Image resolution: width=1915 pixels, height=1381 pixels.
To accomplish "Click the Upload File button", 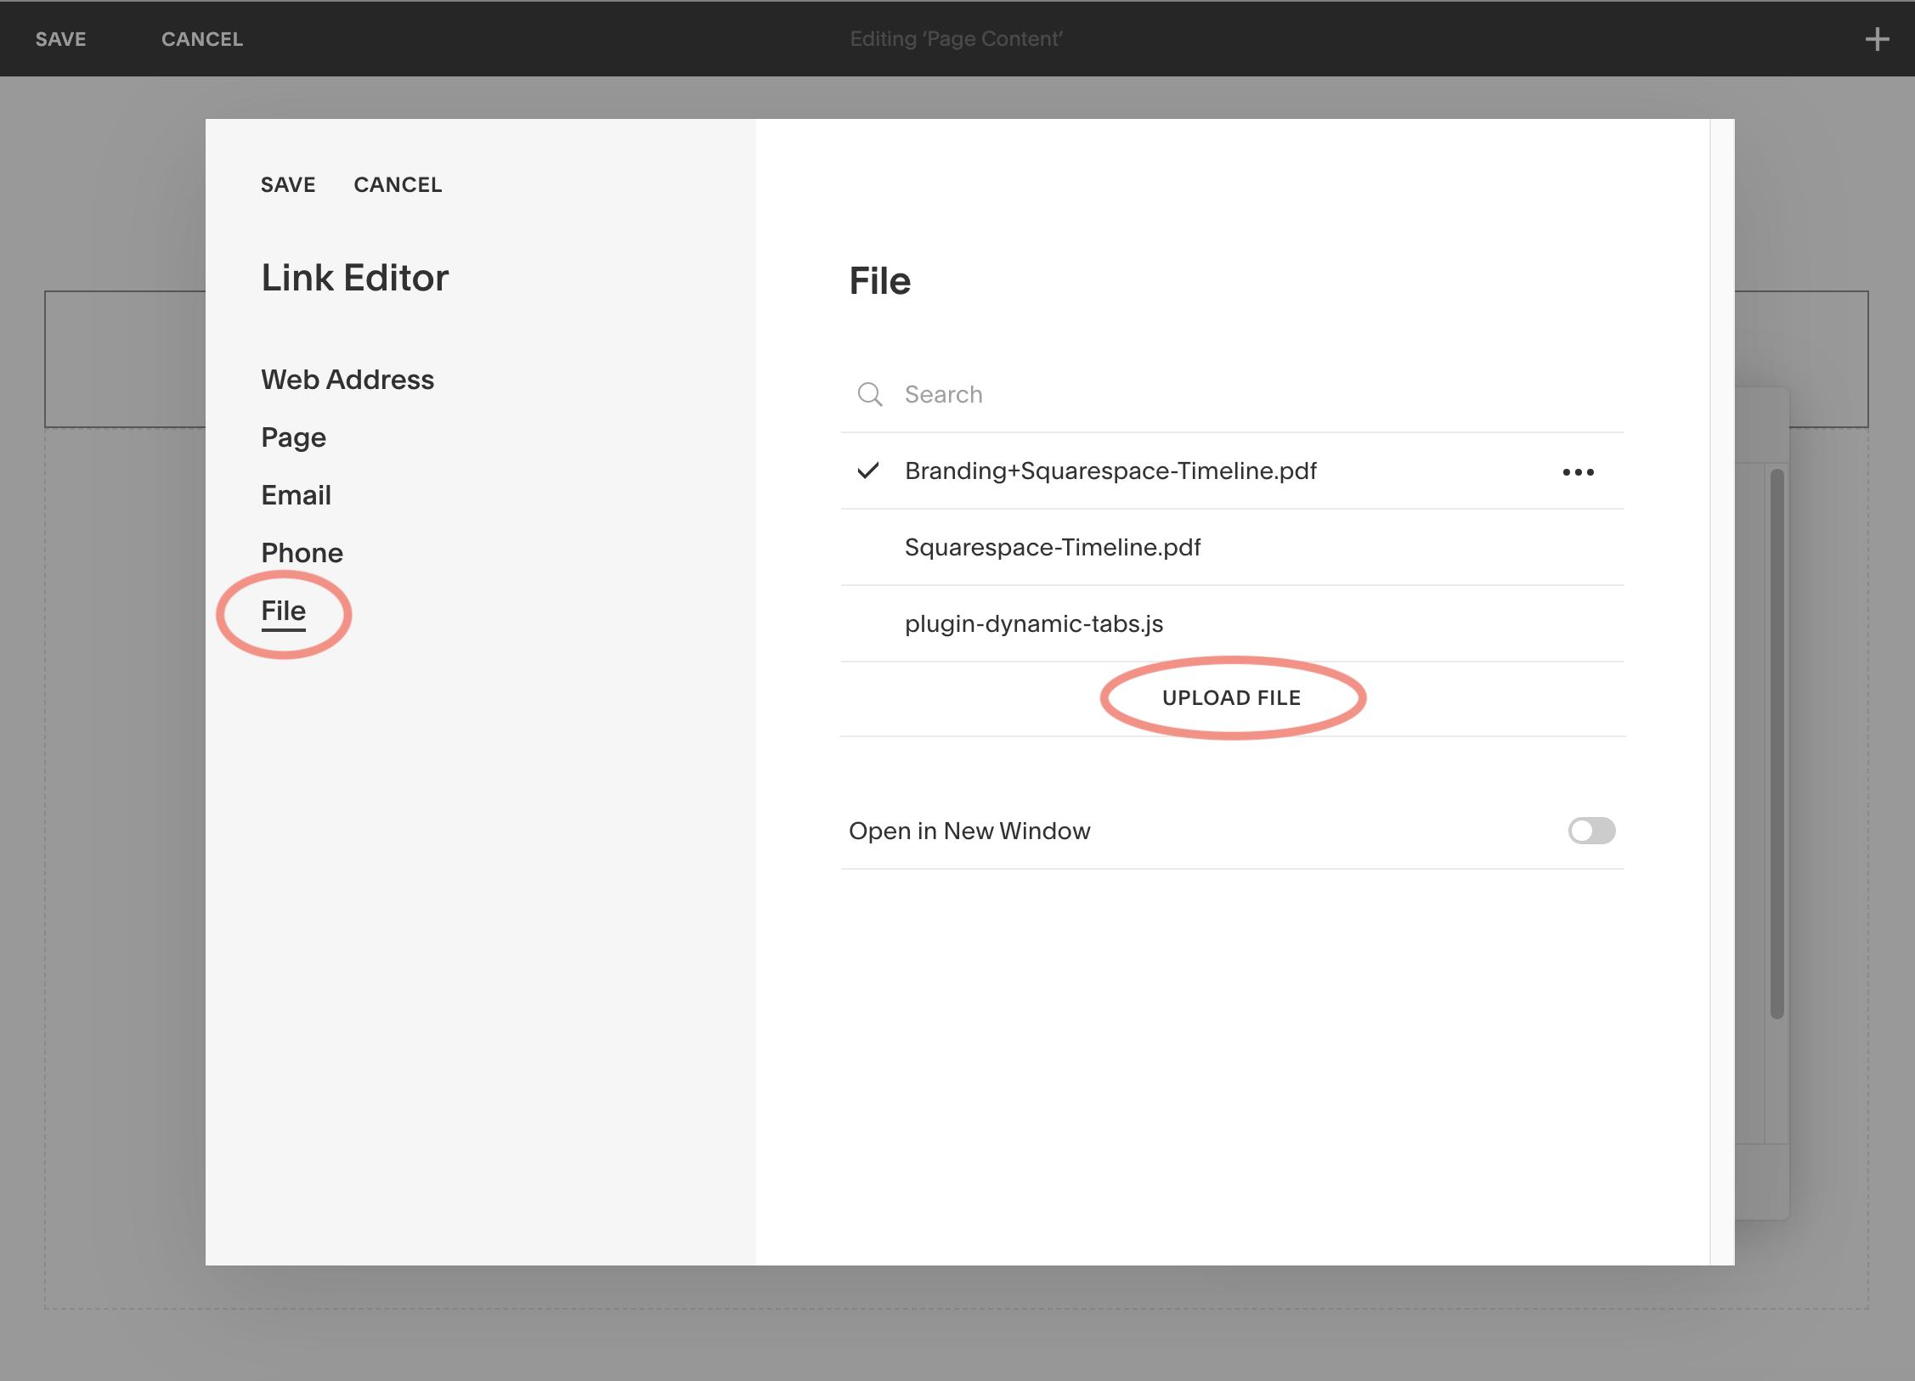I will click(1231, 697).
